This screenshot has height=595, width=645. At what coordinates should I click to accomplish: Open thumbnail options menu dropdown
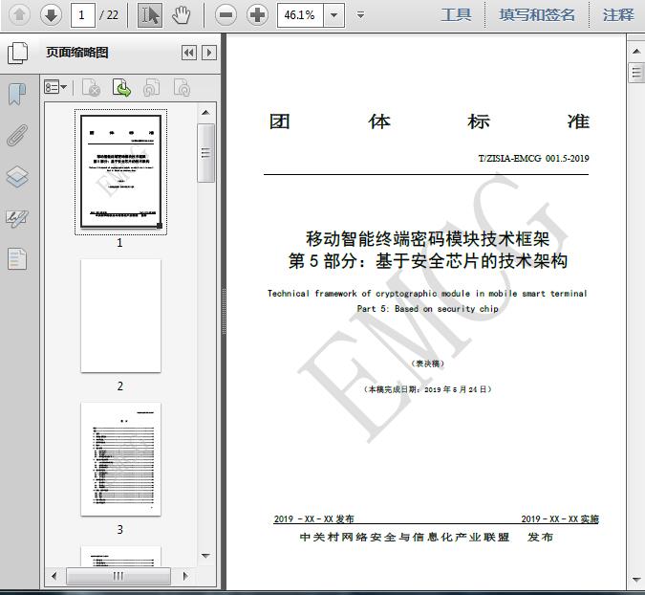point(55,87)
